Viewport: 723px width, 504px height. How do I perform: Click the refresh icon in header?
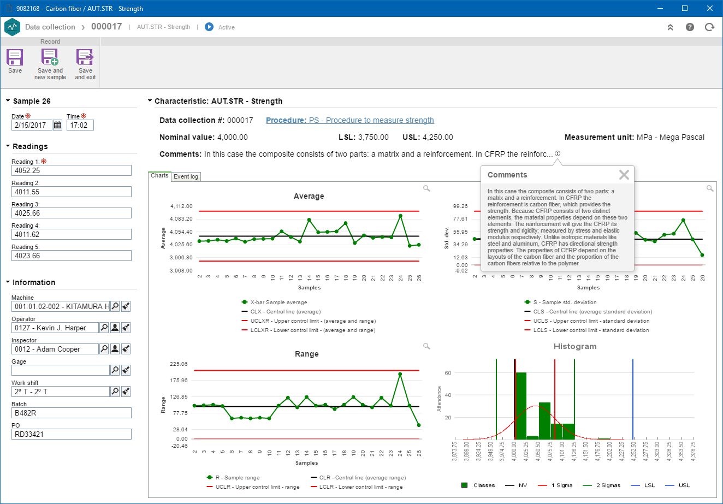coord(709,27)
